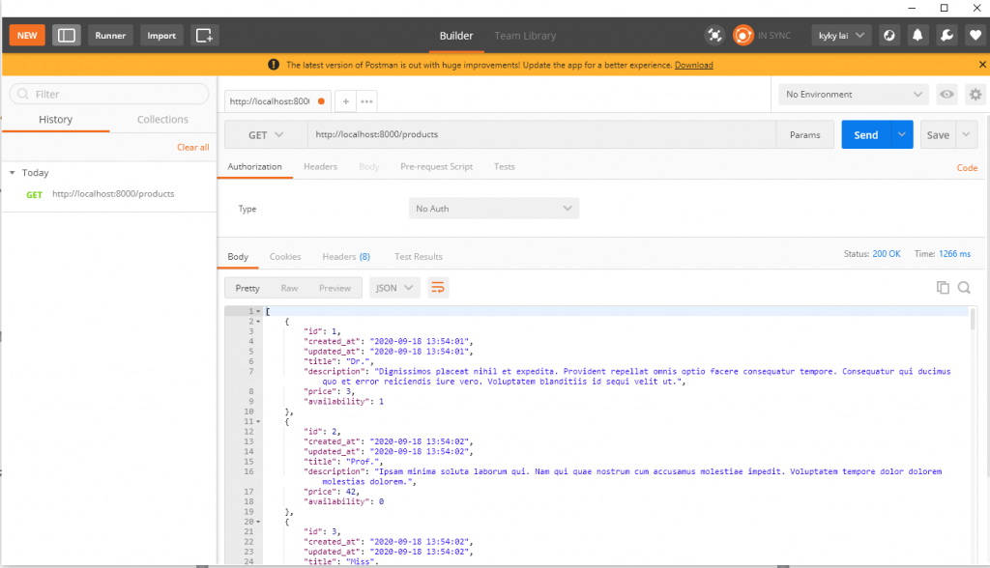Focus the sidebar Filter field
The height and width of the screenshot is (568, 990).
pyautogui.click(x=109, y=94)
